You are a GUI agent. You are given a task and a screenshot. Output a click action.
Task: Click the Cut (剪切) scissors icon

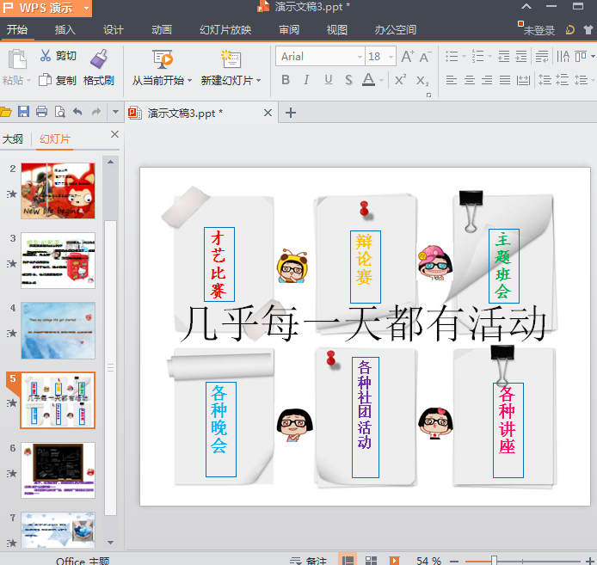click(x=46, y=56)
